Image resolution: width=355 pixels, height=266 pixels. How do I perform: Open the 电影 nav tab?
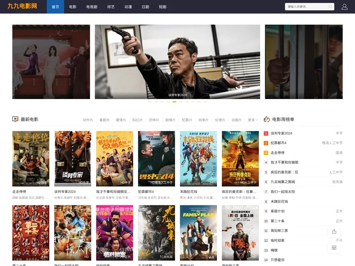pyautogui.click(x=72, y=7)
